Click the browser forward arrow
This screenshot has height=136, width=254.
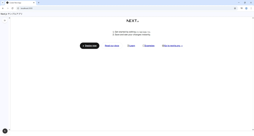pos(8,8)
